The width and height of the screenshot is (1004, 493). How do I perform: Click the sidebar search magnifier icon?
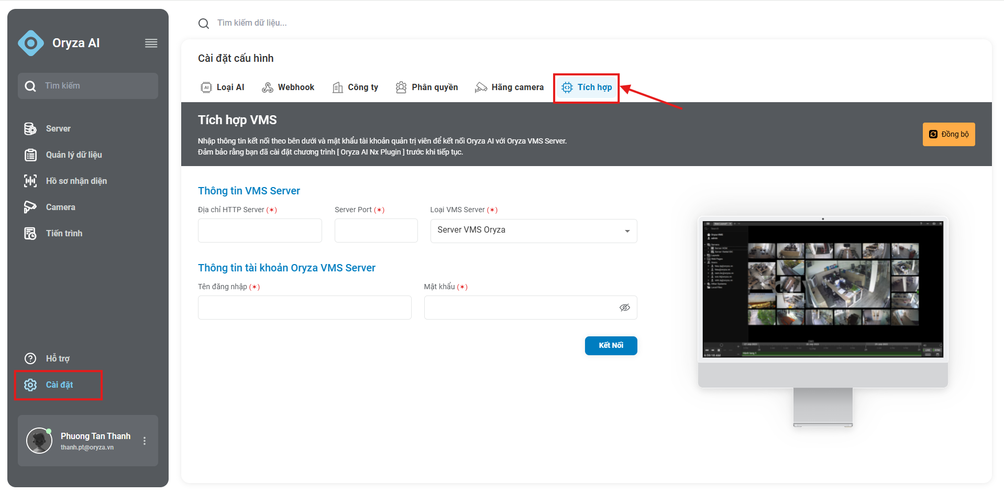click(30, 86)
